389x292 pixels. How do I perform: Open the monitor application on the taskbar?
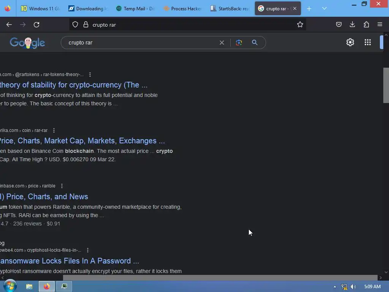click(64, 287)
